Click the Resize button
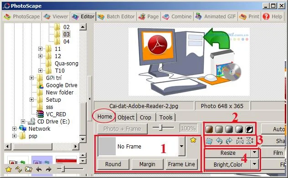The height and width of the screenshot is (178, 288). (x=228, y=153)
